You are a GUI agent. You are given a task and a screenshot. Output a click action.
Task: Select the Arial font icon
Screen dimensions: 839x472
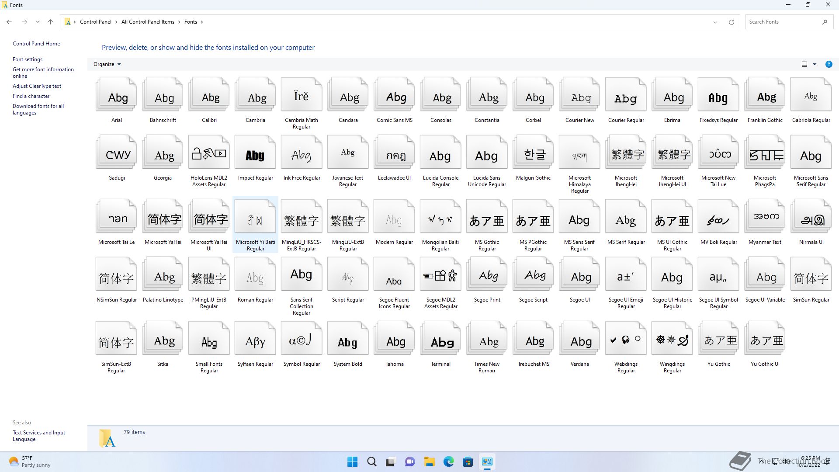116,94
